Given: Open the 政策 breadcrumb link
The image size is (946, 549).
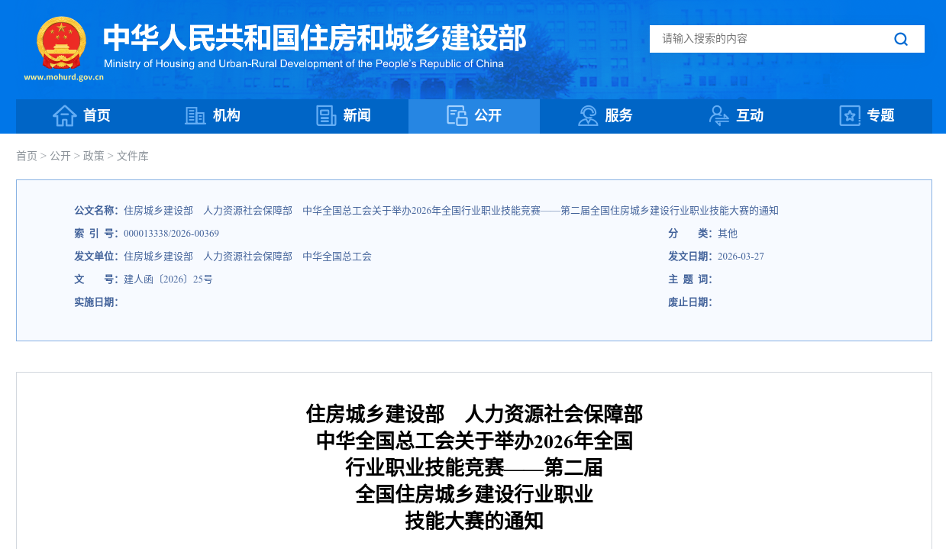Looking at the screenshot, I should pos(94,156).
